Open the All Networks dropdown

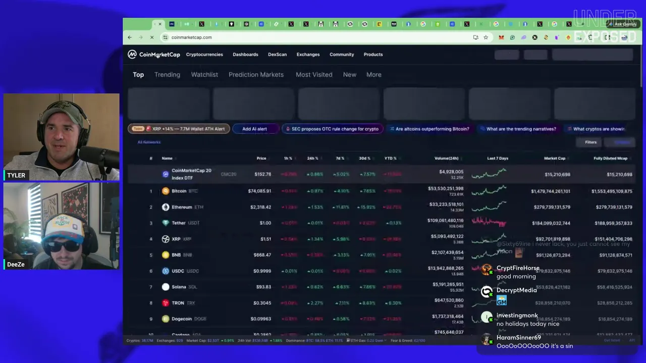[x=149, y=142]
